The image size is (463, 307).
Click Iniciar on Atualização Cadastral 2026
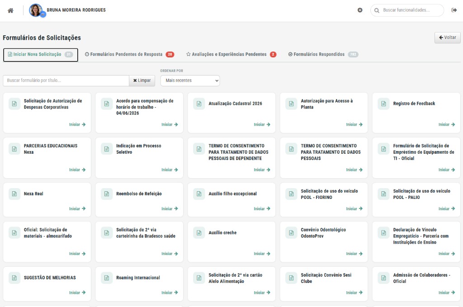[x=262, y=125]
